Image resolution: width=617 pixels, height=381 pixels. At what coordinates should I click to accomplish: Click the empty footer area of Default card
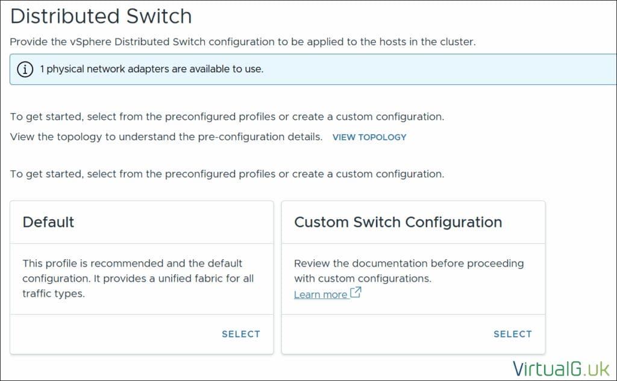coord(108,334)
